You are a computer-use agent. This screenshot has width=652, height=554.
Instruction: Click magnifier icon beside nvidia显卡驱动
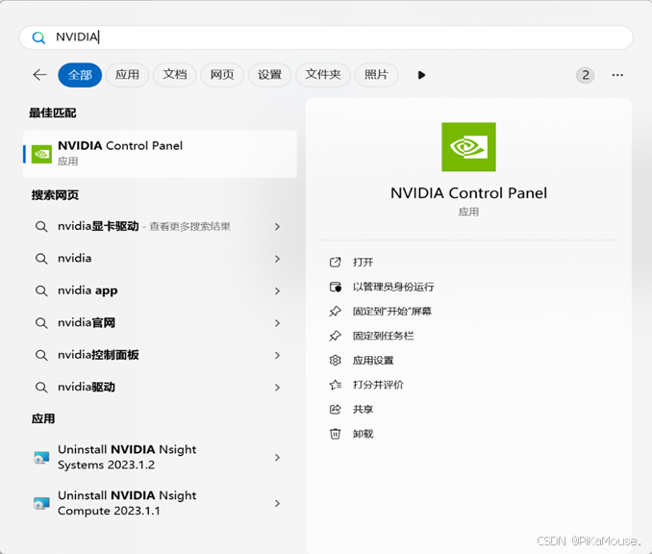click(x=41, y=227)
